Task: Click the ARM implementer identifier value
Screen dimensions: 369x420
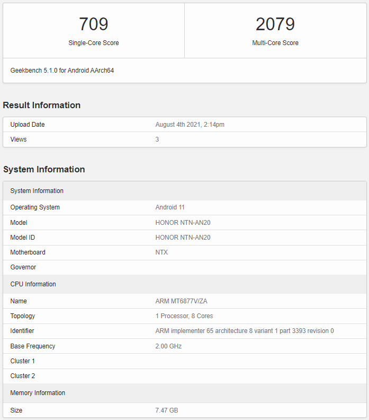Action: pos(245,331)
